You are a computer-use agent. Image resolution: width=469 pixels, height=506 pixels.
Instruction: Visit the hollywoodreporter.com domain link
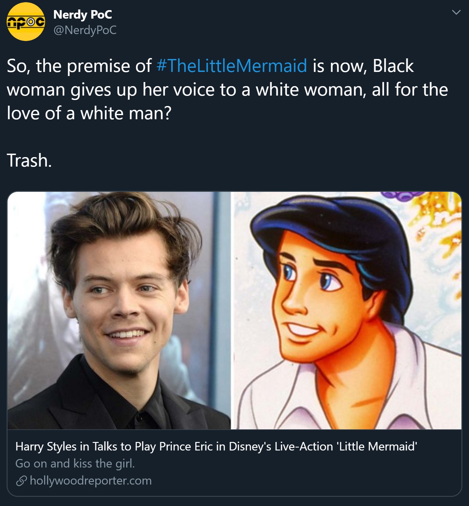point(91,481)
